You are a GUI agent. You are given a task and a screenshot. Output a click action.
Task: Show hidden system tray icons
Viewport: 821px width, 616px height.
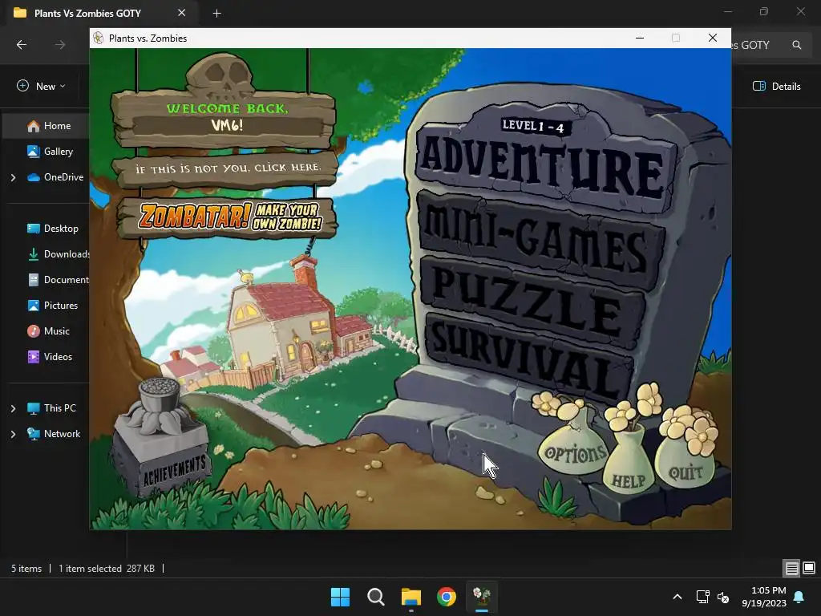pos(677,597)
